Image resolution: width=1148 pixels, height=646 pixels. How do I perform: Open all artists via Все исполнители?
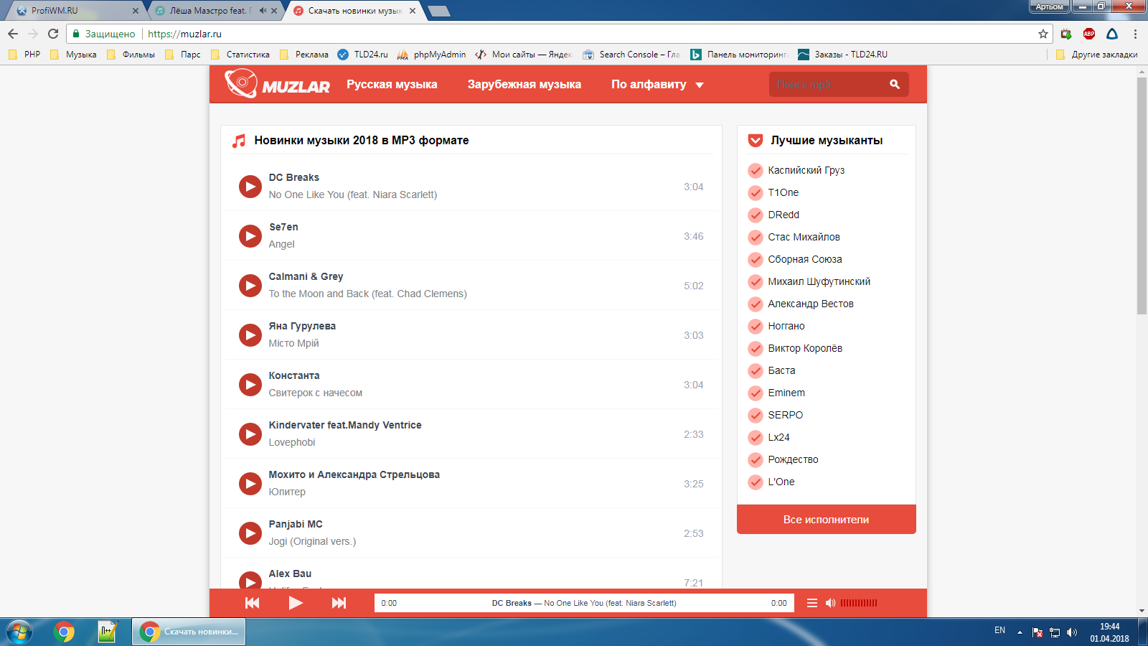pyautogui.click(x=827, y=519)
